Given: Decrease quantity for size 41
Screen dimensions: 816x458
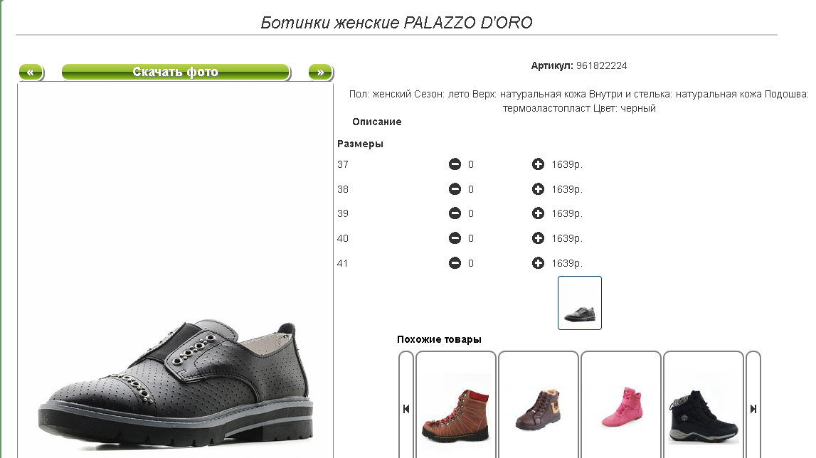Looking at the screenshot, I should coord(455,263).
